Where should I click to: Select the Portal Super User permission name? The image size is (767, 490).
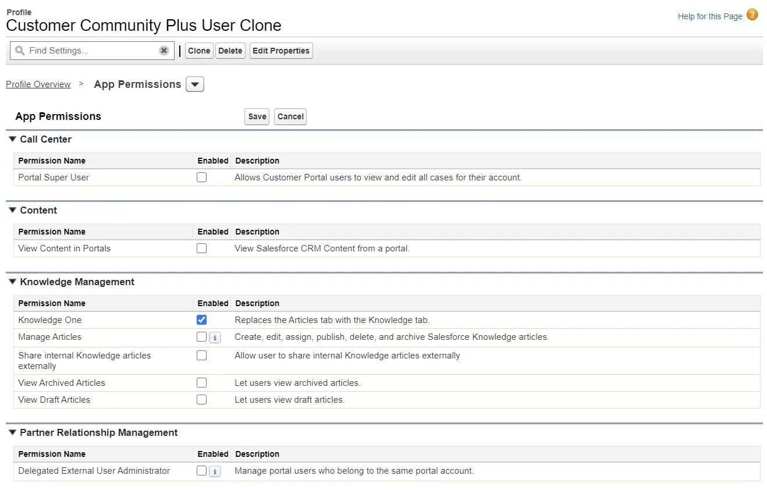point(54,177)
